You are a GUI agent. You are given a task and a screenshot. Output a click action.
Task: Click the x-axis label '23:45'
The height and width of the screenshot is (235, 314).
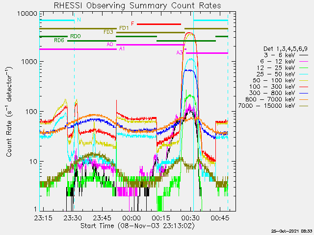102,218
